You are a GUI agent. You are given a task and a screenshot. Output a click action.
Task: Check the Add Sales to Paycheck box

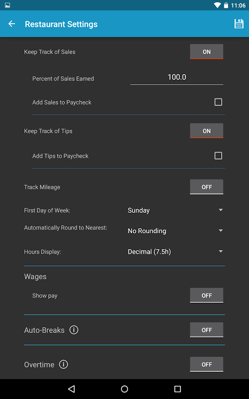pos(218,102)
